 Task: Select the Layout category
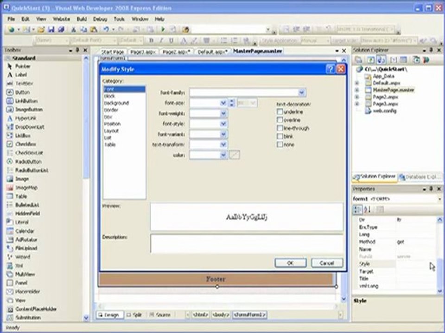point(111,131)
